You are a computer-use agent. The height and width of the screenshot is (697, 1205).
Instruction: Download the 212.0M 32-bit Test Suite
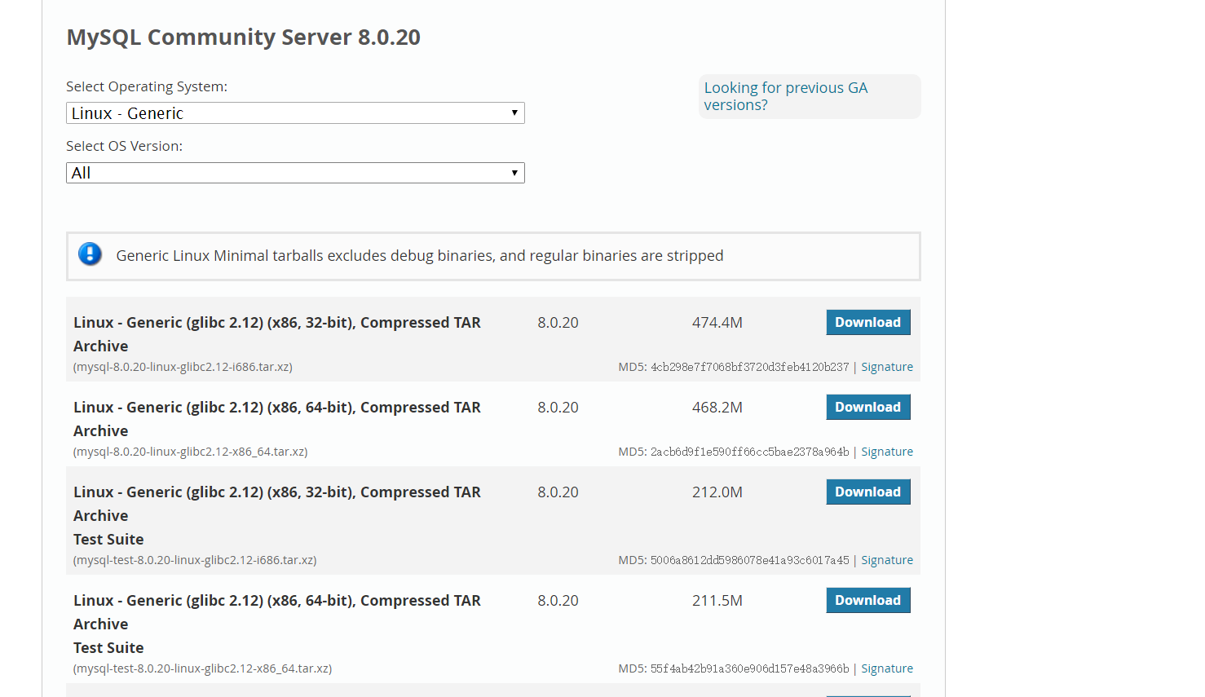tap(868, 492)
